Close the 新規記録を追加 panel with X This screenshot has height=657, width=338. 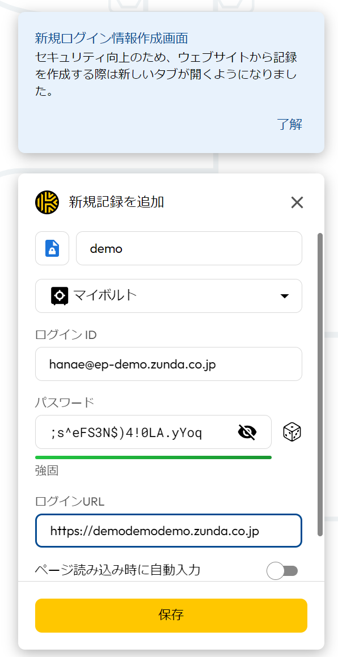pyautogui.click(x=297, y=203)
